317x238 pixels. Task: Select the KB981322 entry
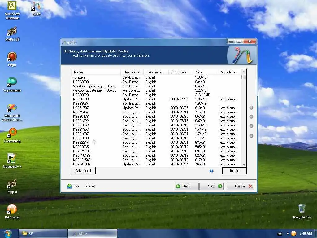156,121
